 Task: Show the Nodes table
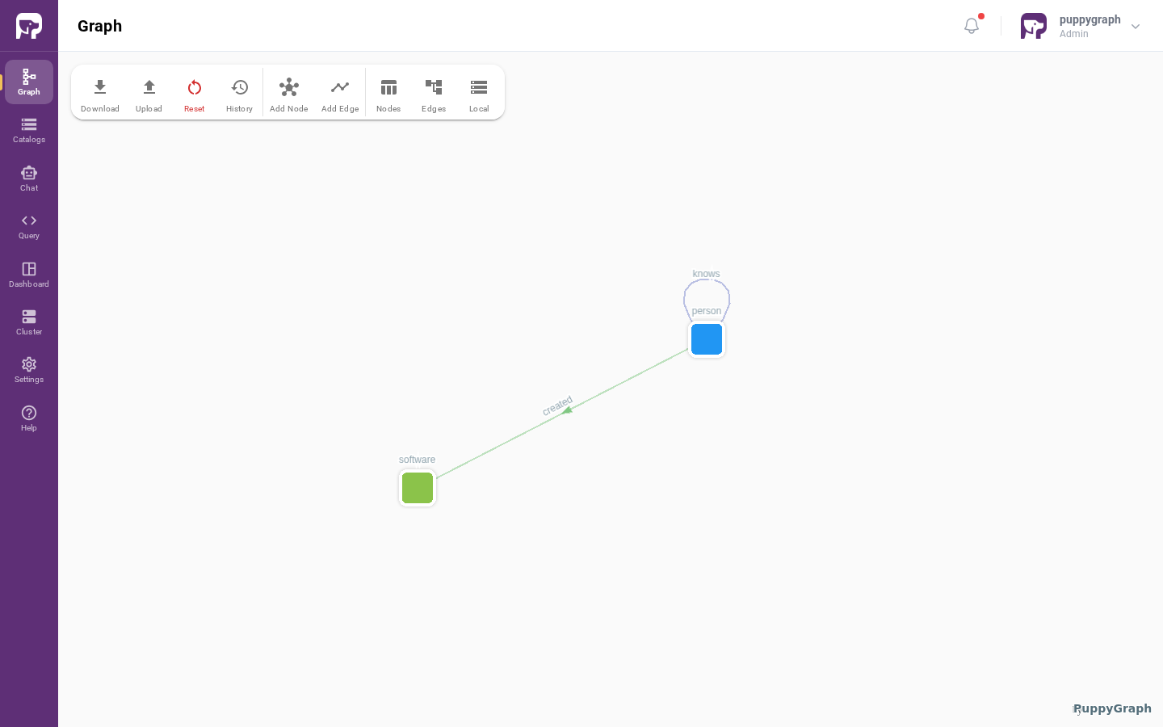coord(388,95)
